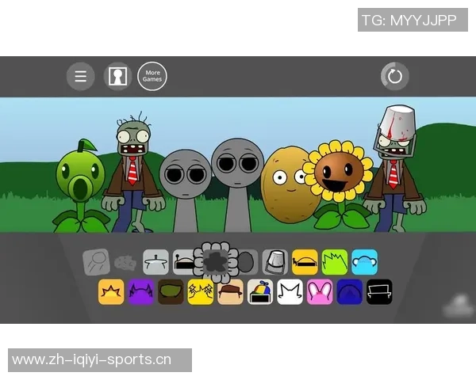476x380 pixels.
Task: Hit the circular reset arrow button
Action: (x=394, y=76)
